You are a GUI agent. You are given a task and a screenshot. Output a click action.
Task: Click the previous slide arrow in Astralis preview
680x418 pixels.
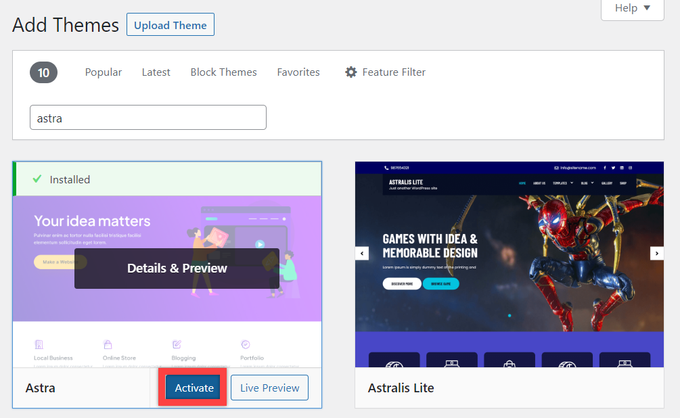(362, 253)
